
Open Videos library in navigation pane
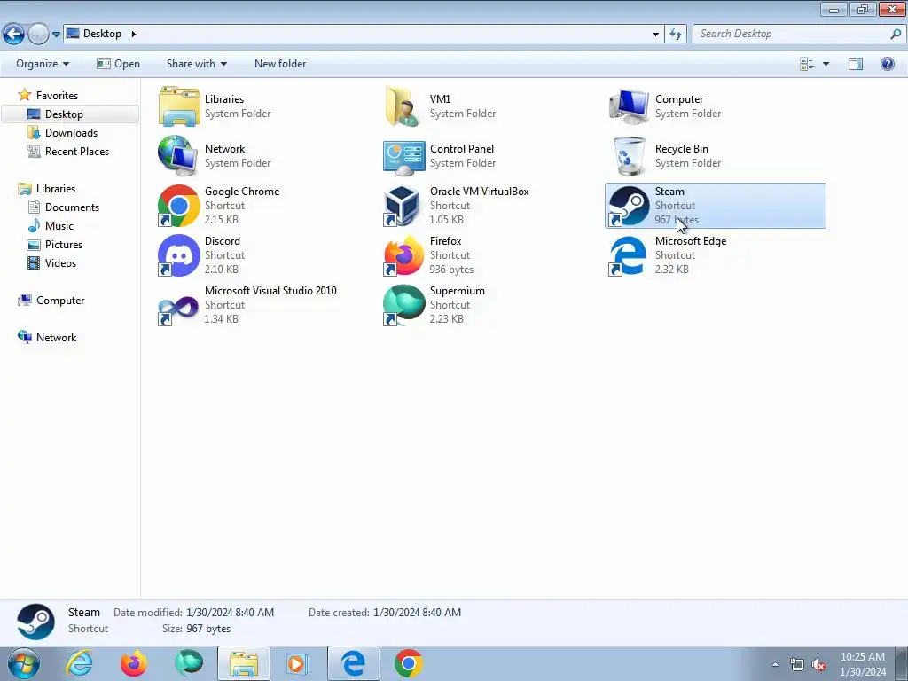click(x=60, y=262)
